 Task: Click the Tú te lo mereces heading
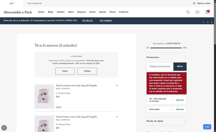[56, 46]
